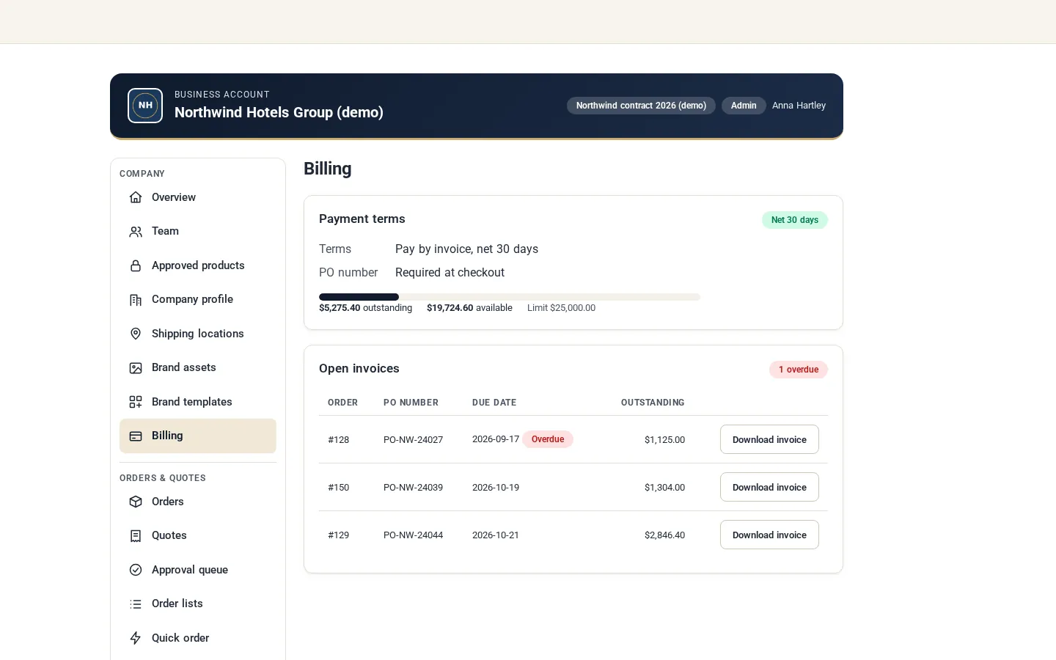
Task: Click the Limit $25,000.00 text
Action: (x=561, y=308)
